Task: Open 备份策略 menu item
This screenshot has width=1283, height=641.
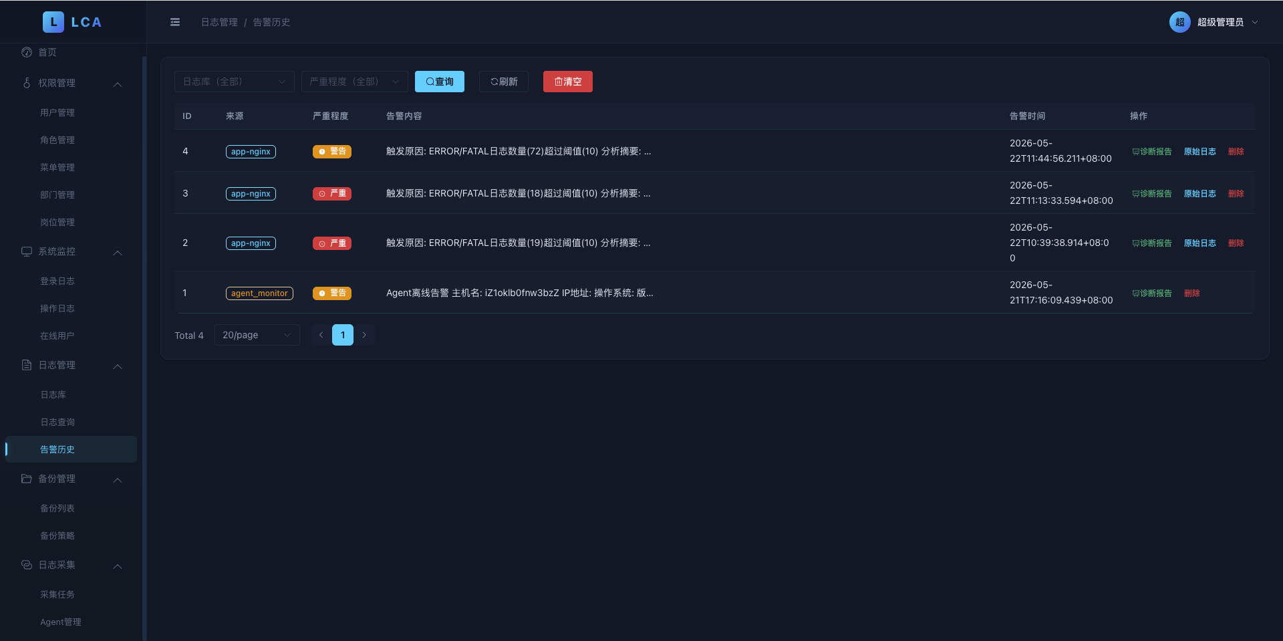Action: pyautogui.click(x=71, y=535)
